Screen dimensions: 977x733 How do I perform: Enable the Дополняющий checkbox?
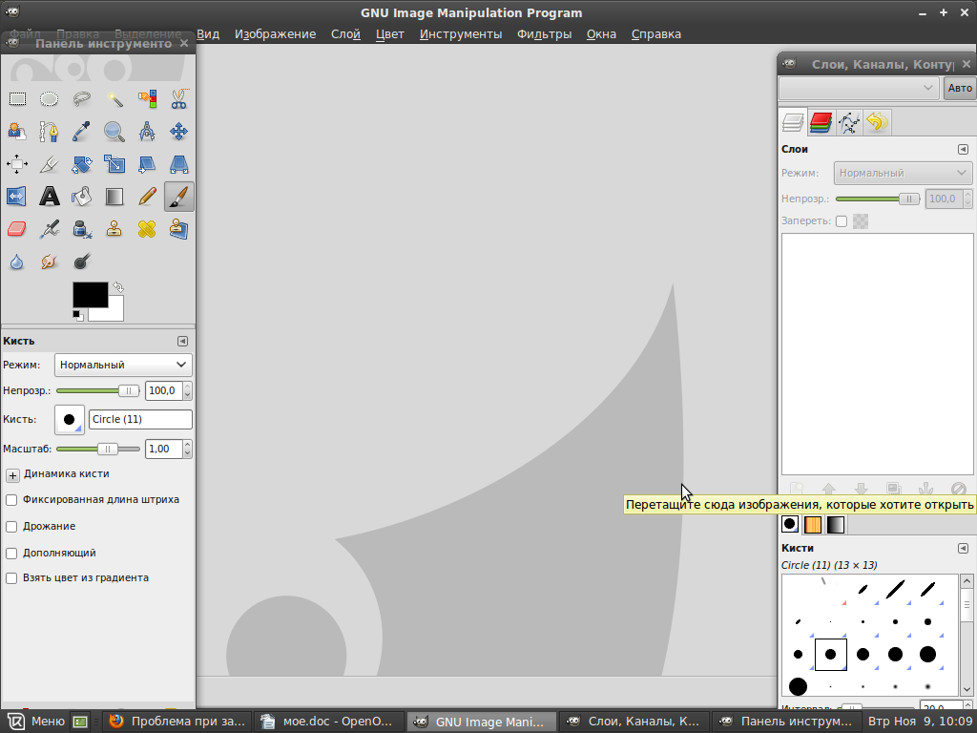(x=11, y=554)
